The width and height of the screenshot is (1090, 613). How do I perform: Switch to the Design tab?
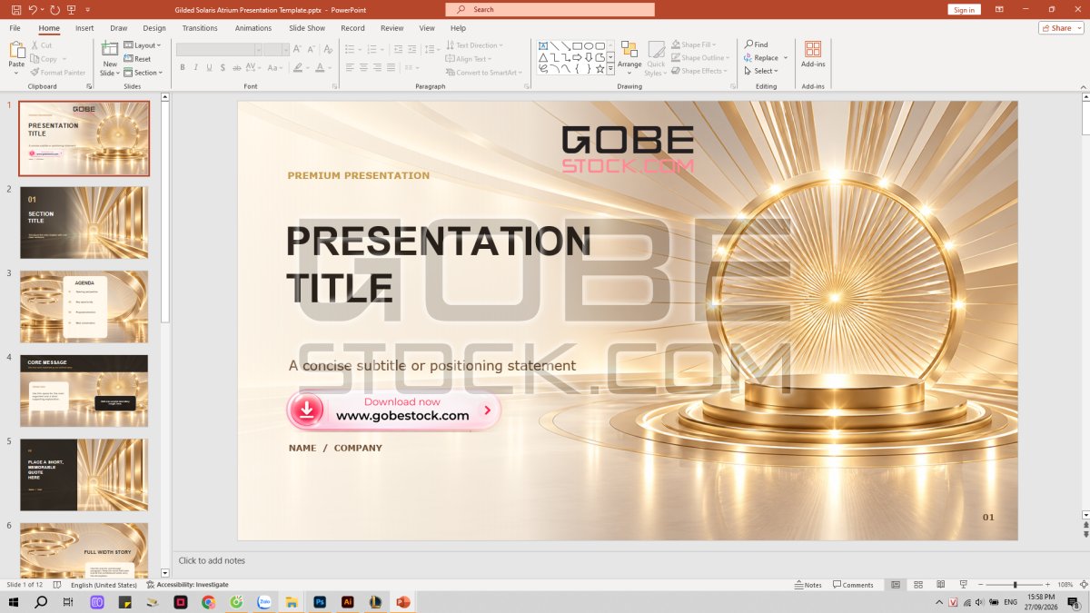[x=154, y=28]
